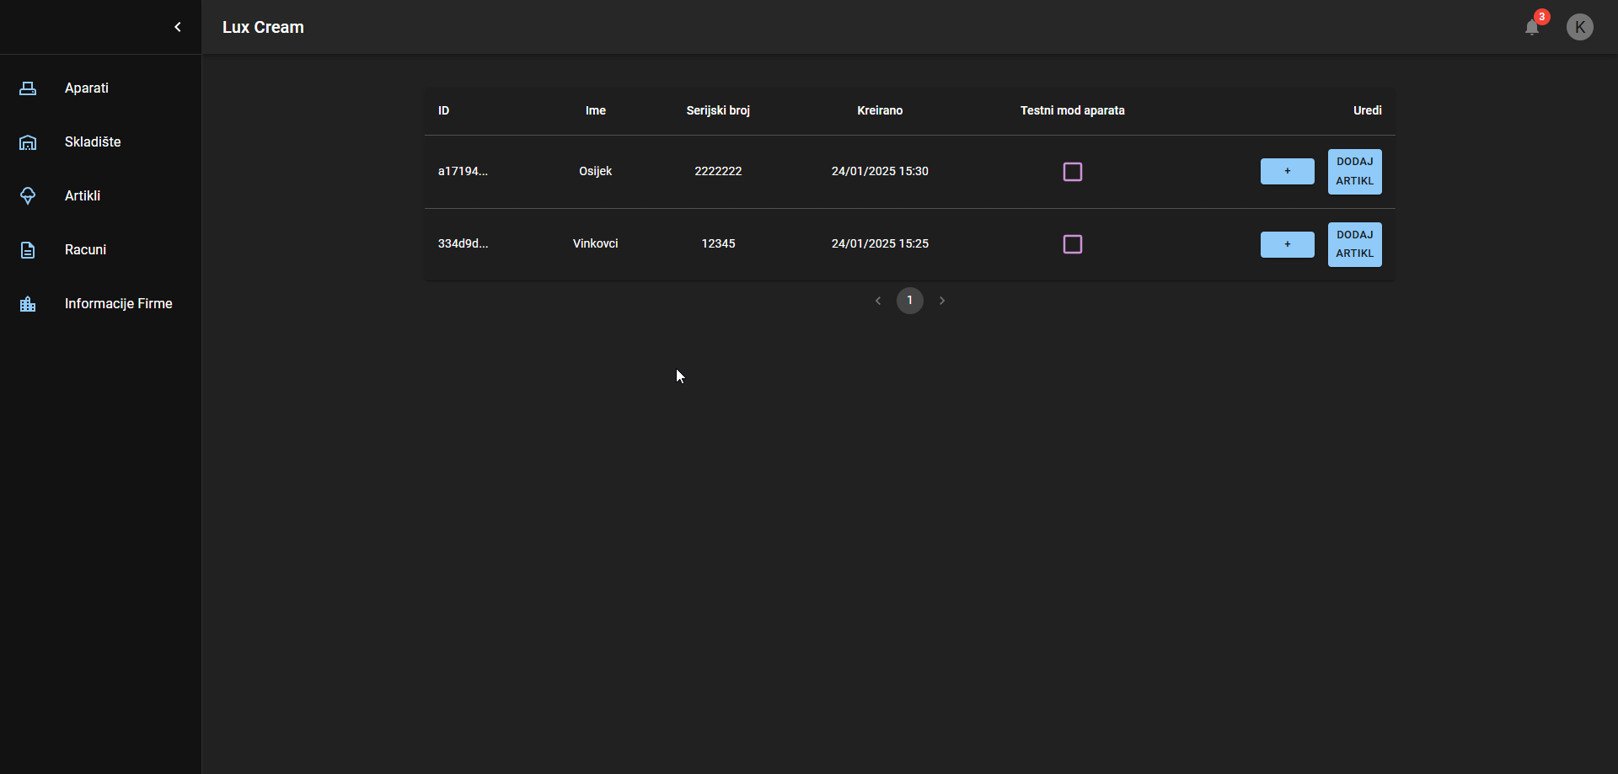Image resolution: width=1618 pixels, height=774 pixels.
Task: Enable test mode for the Osijek device
Action: point(1073,172)
